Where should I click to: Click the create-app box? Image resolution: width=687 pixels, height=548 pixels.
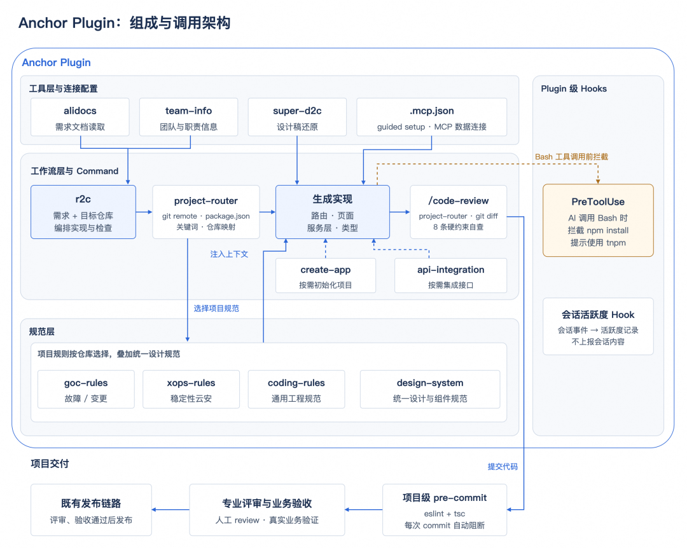(326, 275)
